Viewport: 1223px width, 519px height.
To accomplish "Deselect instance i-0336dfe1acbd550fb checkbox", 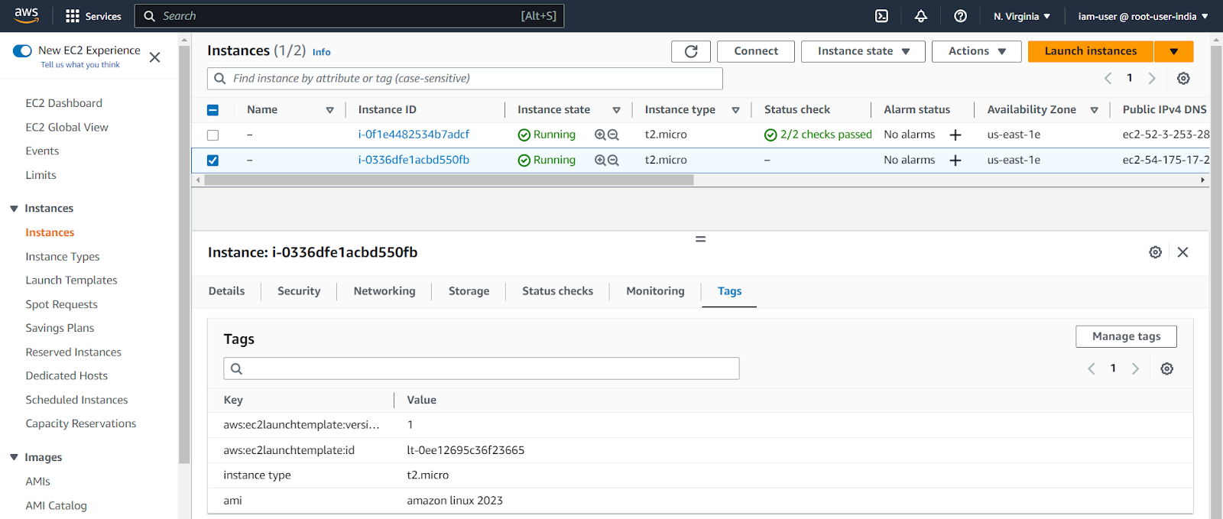I will [213, 161].
